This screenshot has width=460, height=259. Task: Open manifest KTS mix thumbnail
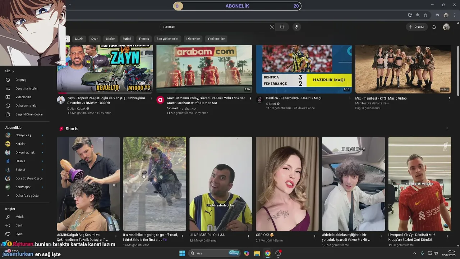[403, 69]
